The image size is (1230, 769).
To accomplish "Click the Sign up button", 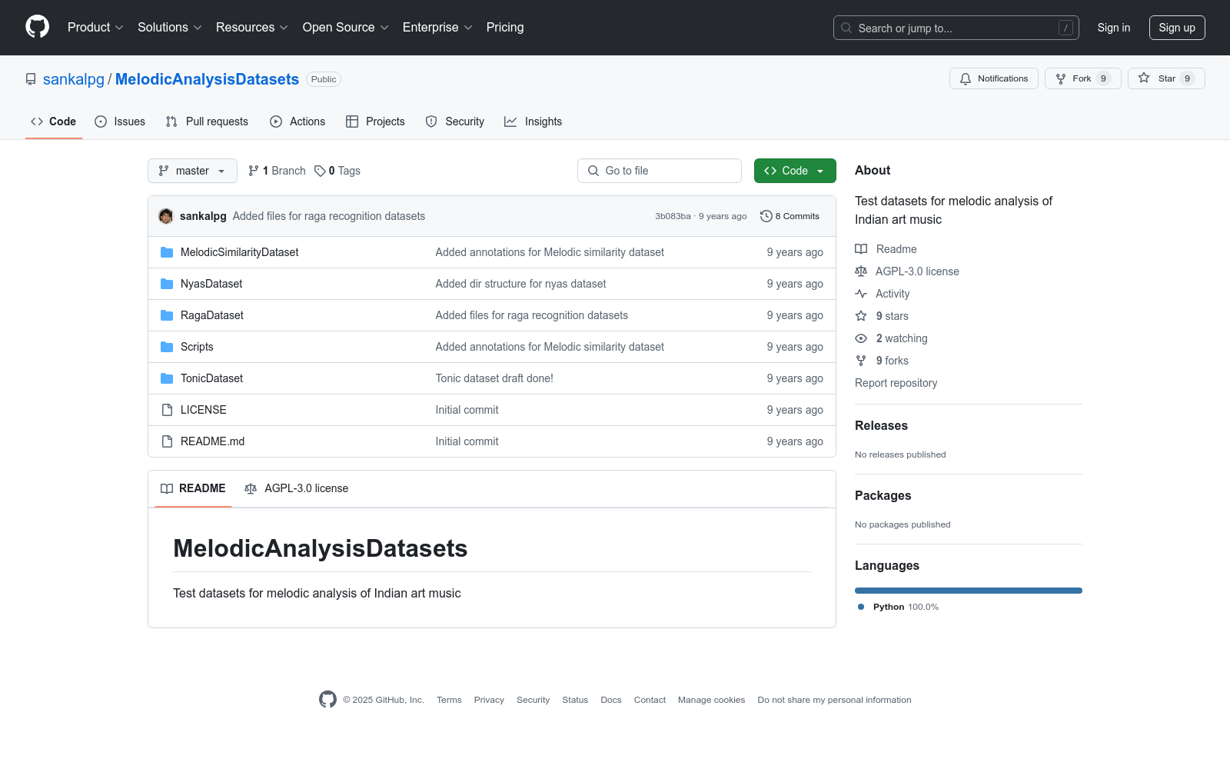I will [1176, 28].
